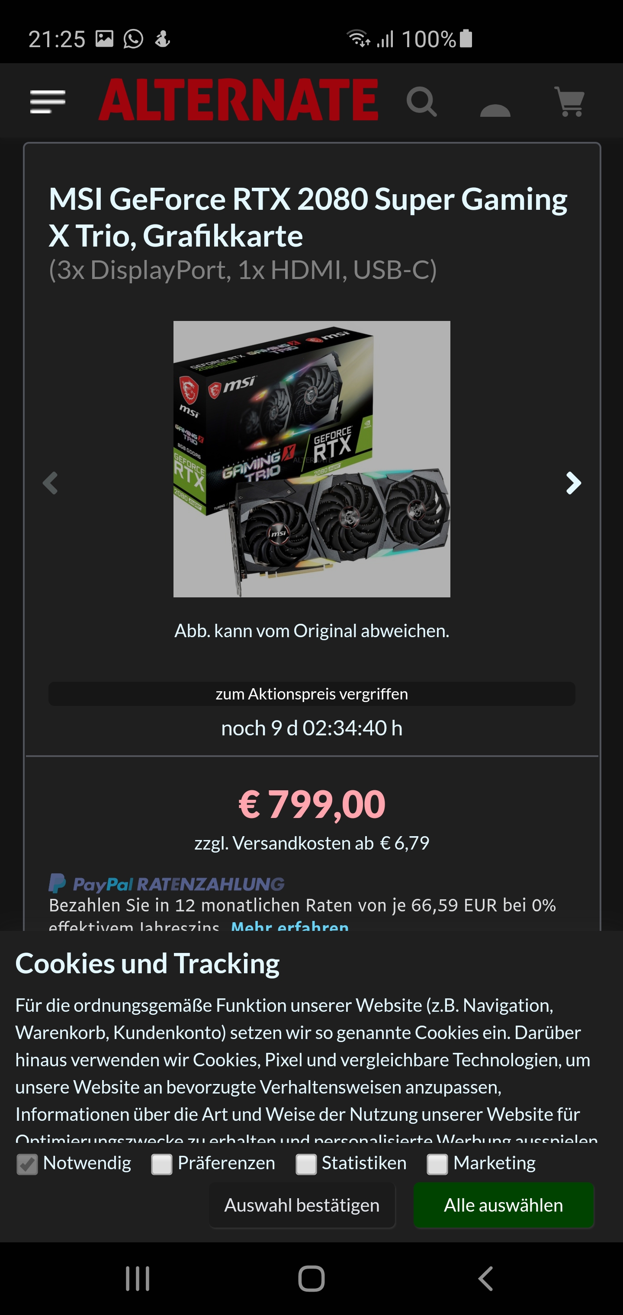This screenshot has width=623, height=1315.
Task: Open the Mehr erfahren link
Action: (289, 925)
